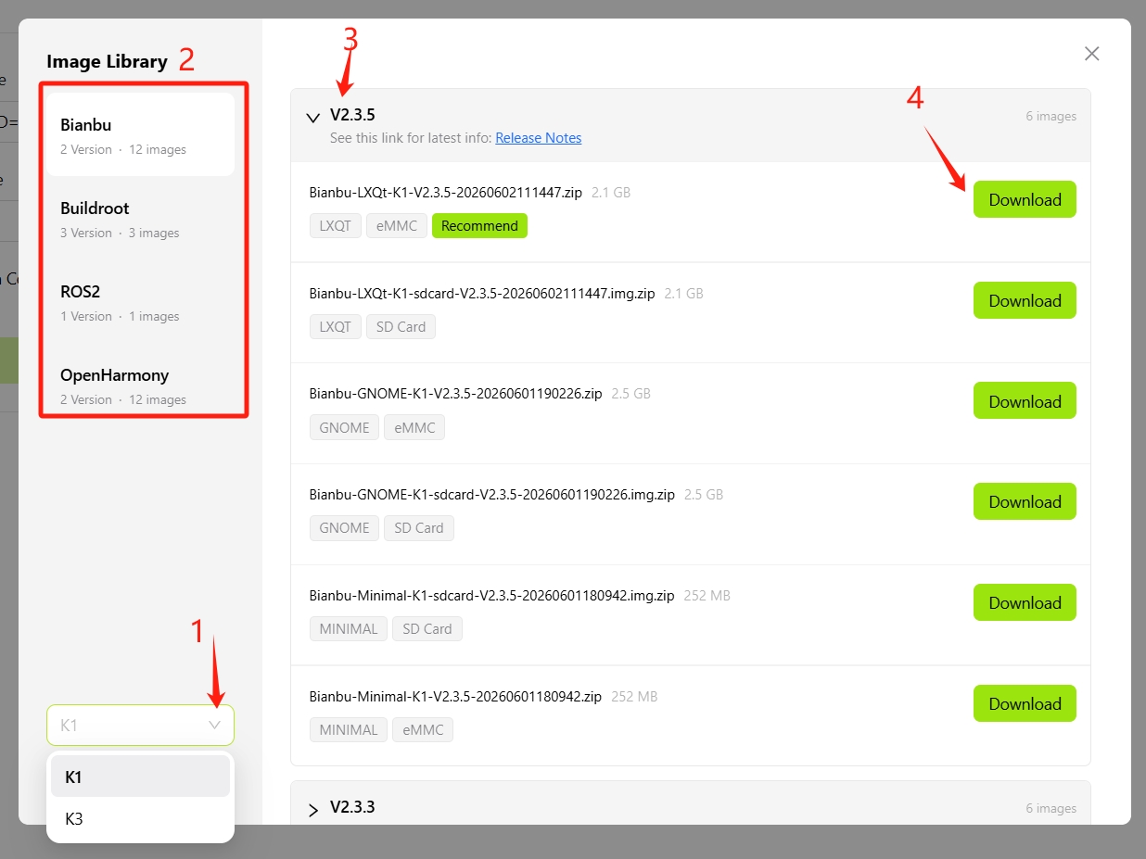
Task: Click filename Bianbu-Minimal-K1-V2.3.5-20260601180942.zip
Action: click(x=456, y=696)
